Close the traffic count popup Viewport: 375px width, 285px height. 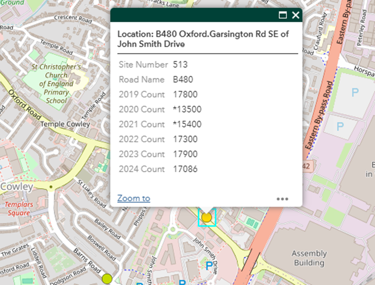[295, 15]
